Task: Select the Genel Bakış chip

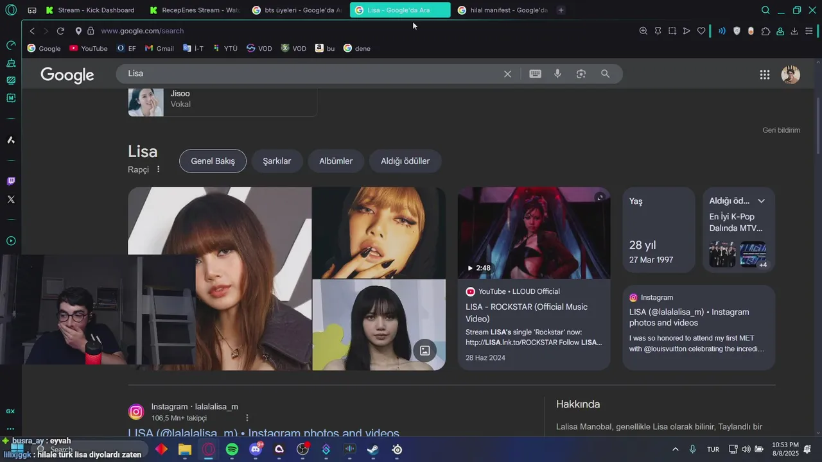Action: [213, 161]
